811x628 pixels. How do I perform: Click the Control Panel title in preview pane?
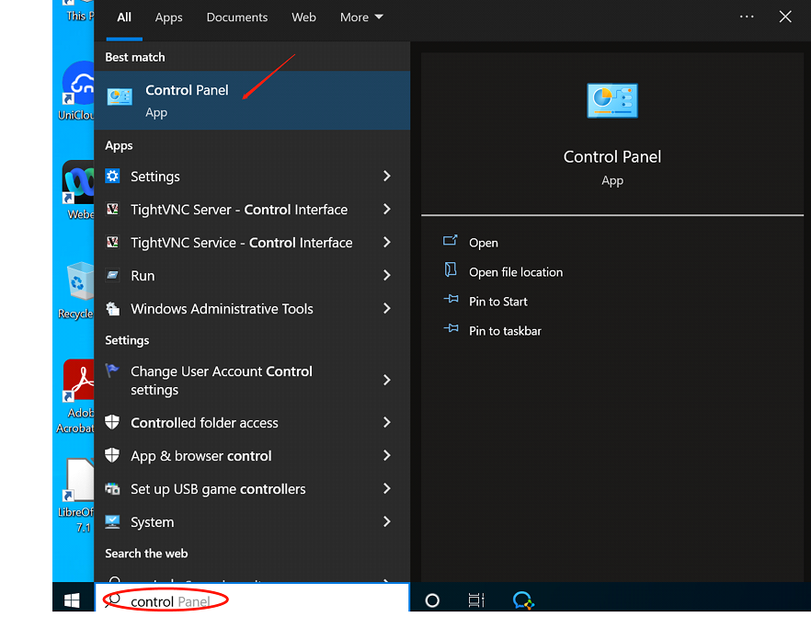click(611, 156)
